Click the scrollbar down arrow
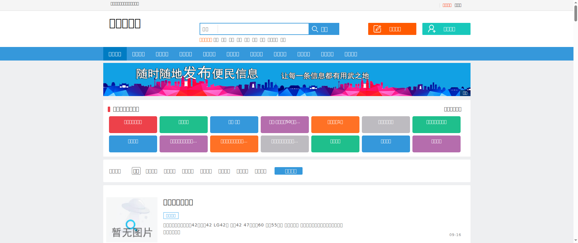578x243 pixels. click(576, 240)
